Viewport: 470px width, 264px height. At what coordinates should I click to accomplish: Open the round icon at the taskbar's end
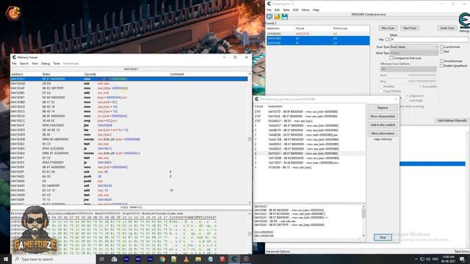(246, 259)
